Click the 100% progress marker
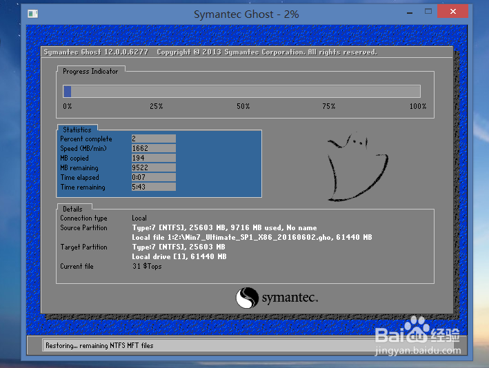 pyautogui.click(x=417, y=106)
